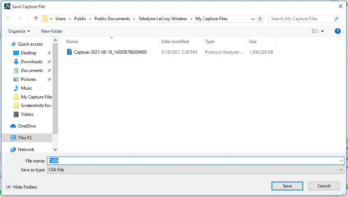Viewport: 348px width, 197px height.
Task: Select My Capture Files breadcrumb
Action: 211,19
